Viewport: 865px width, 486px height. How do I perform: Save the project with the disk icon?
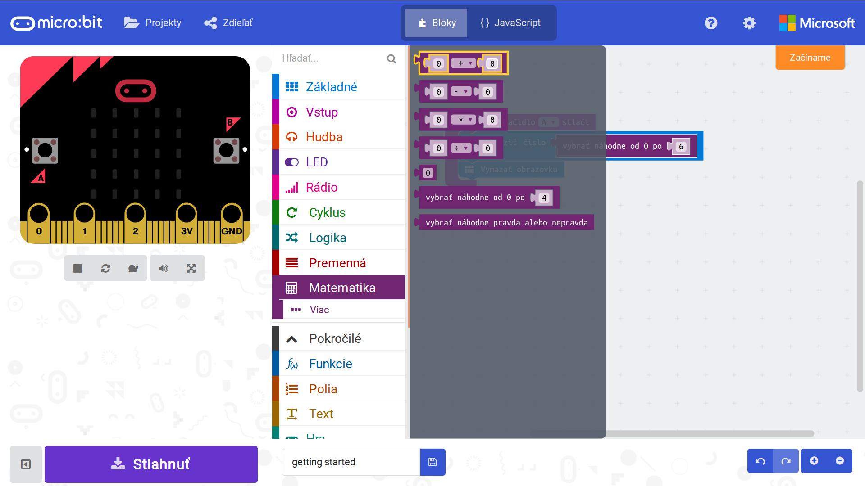click(432, 462)
